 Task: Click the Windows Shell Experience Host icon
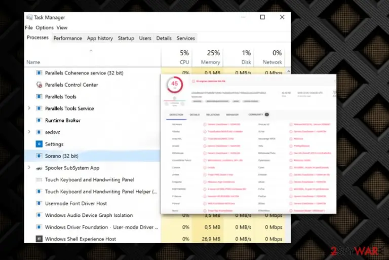(39, 239)
